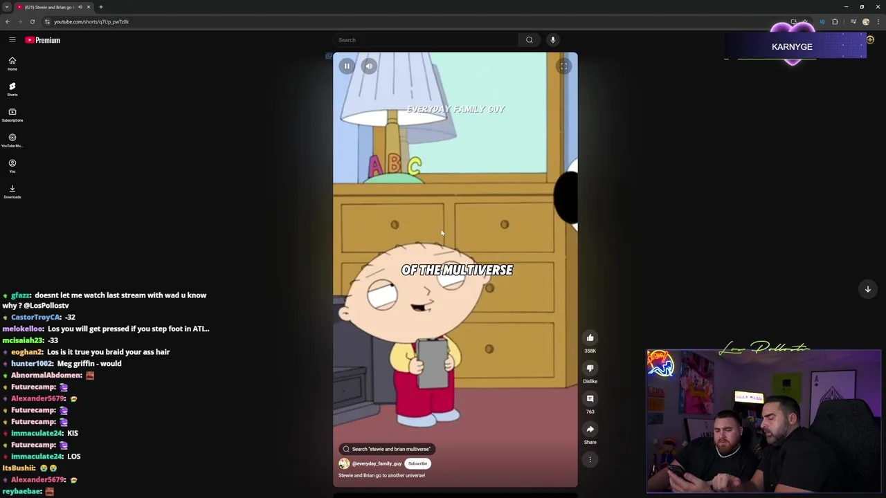Open the You page in sidebar

(x=12, y=166)
